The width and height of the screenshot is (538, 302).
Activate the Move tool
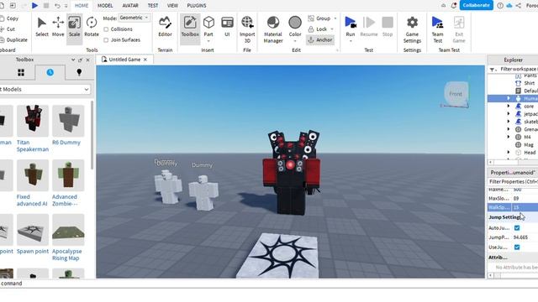click(58, 27)
